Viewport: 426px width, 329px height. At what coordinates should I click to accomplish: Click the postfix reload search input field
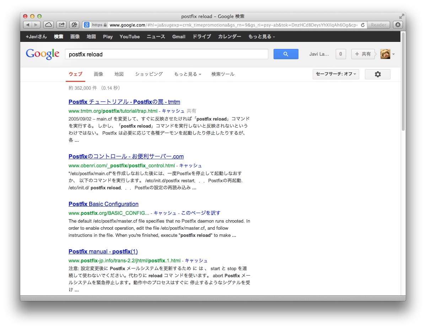click(167, 54)
